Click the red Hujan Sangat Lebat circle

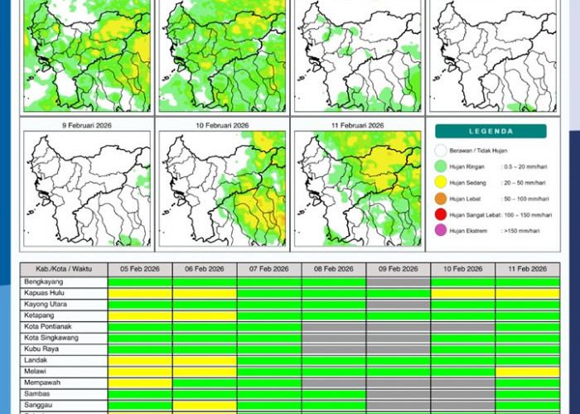click(441, 214)
